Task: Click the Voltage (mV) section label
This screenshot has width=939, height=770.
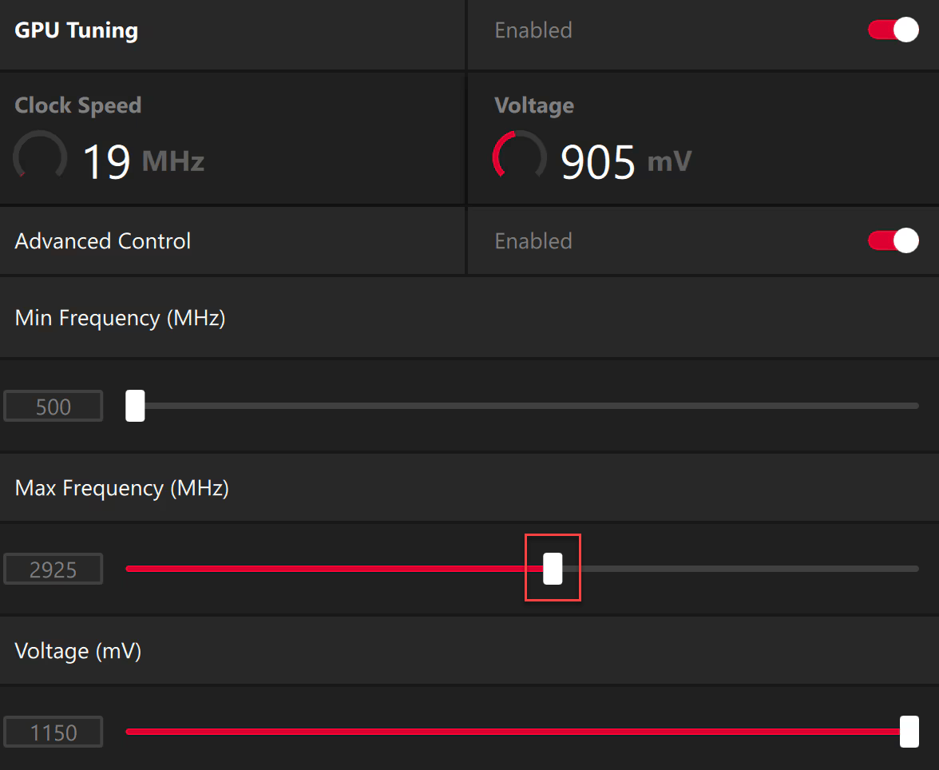Action: click(x=78, y=651)
